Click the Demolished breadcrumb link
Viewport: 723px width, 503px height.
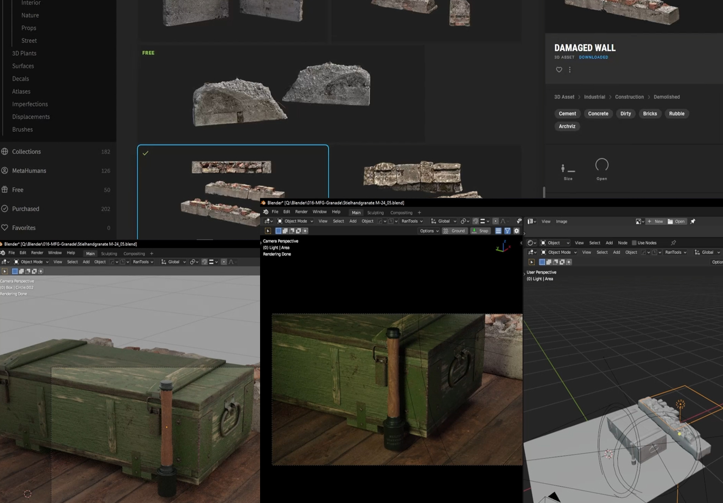tap(667, 97)
